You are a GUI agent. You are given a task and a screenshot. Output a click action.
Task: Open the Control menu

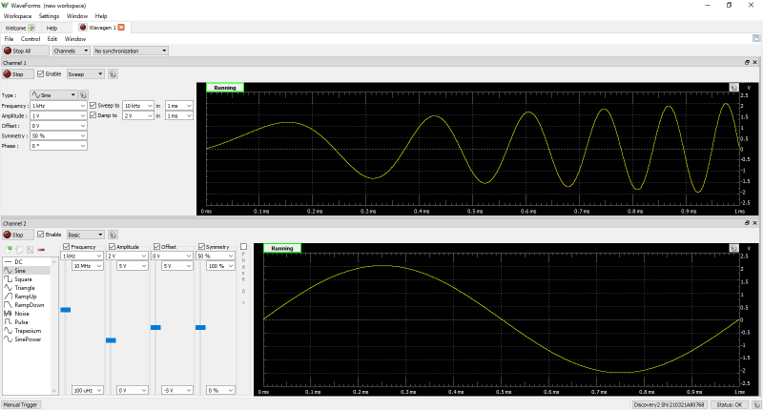pyautogui.click(x=31, y=39)
